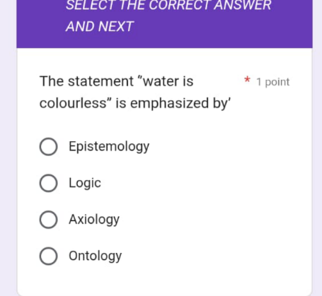Click the words "water is" in question
This screenshot has width=322, height=296.
click(x=168, y=81)
